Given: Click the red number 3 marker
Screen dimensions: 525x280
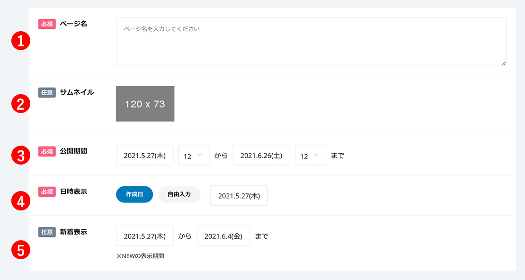Looking at the screenshot, I should click(x=21, y=155).
